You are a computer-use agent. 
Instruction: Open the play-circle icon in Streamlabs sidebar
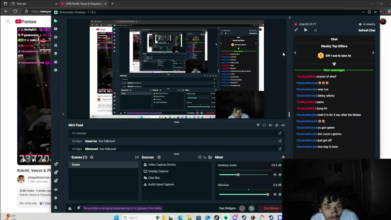tap(55, 70)
